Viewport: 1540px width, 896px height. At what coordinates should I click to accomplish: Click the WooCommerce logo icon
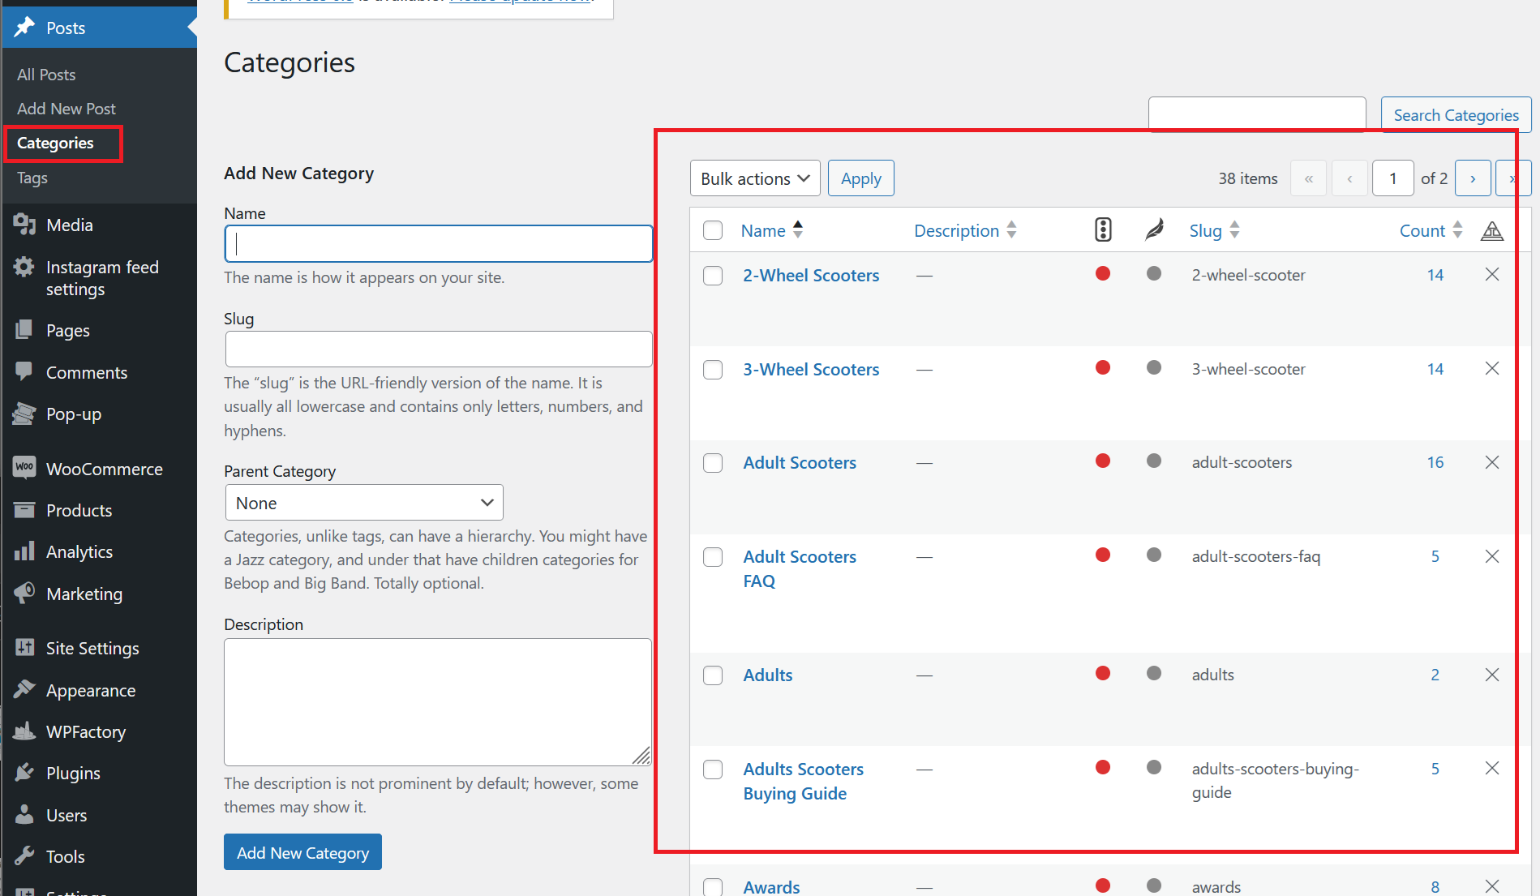(x=25, y=468)
